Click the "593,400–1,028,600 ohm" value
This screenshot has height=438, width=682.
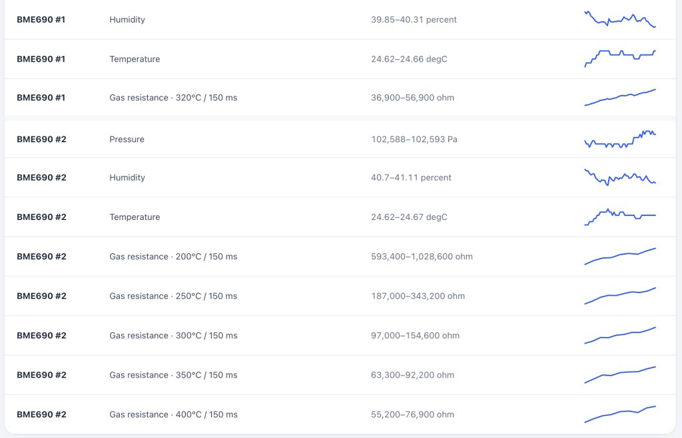pos(422,257)
